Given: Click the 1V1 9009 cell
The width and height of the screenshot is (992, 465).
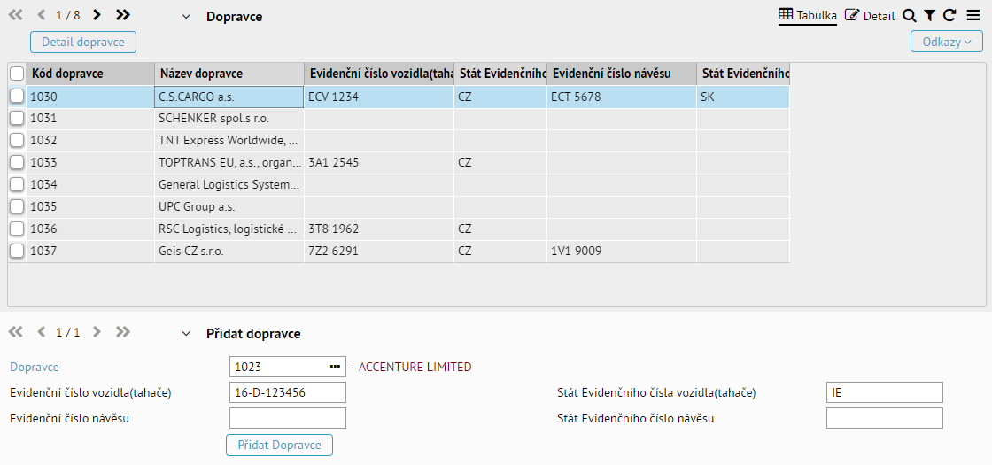Looking at the screenshot, I should pos(622,252).
